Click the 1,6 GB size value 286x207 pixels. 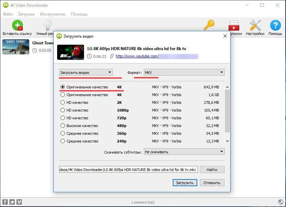pos(214,95)
